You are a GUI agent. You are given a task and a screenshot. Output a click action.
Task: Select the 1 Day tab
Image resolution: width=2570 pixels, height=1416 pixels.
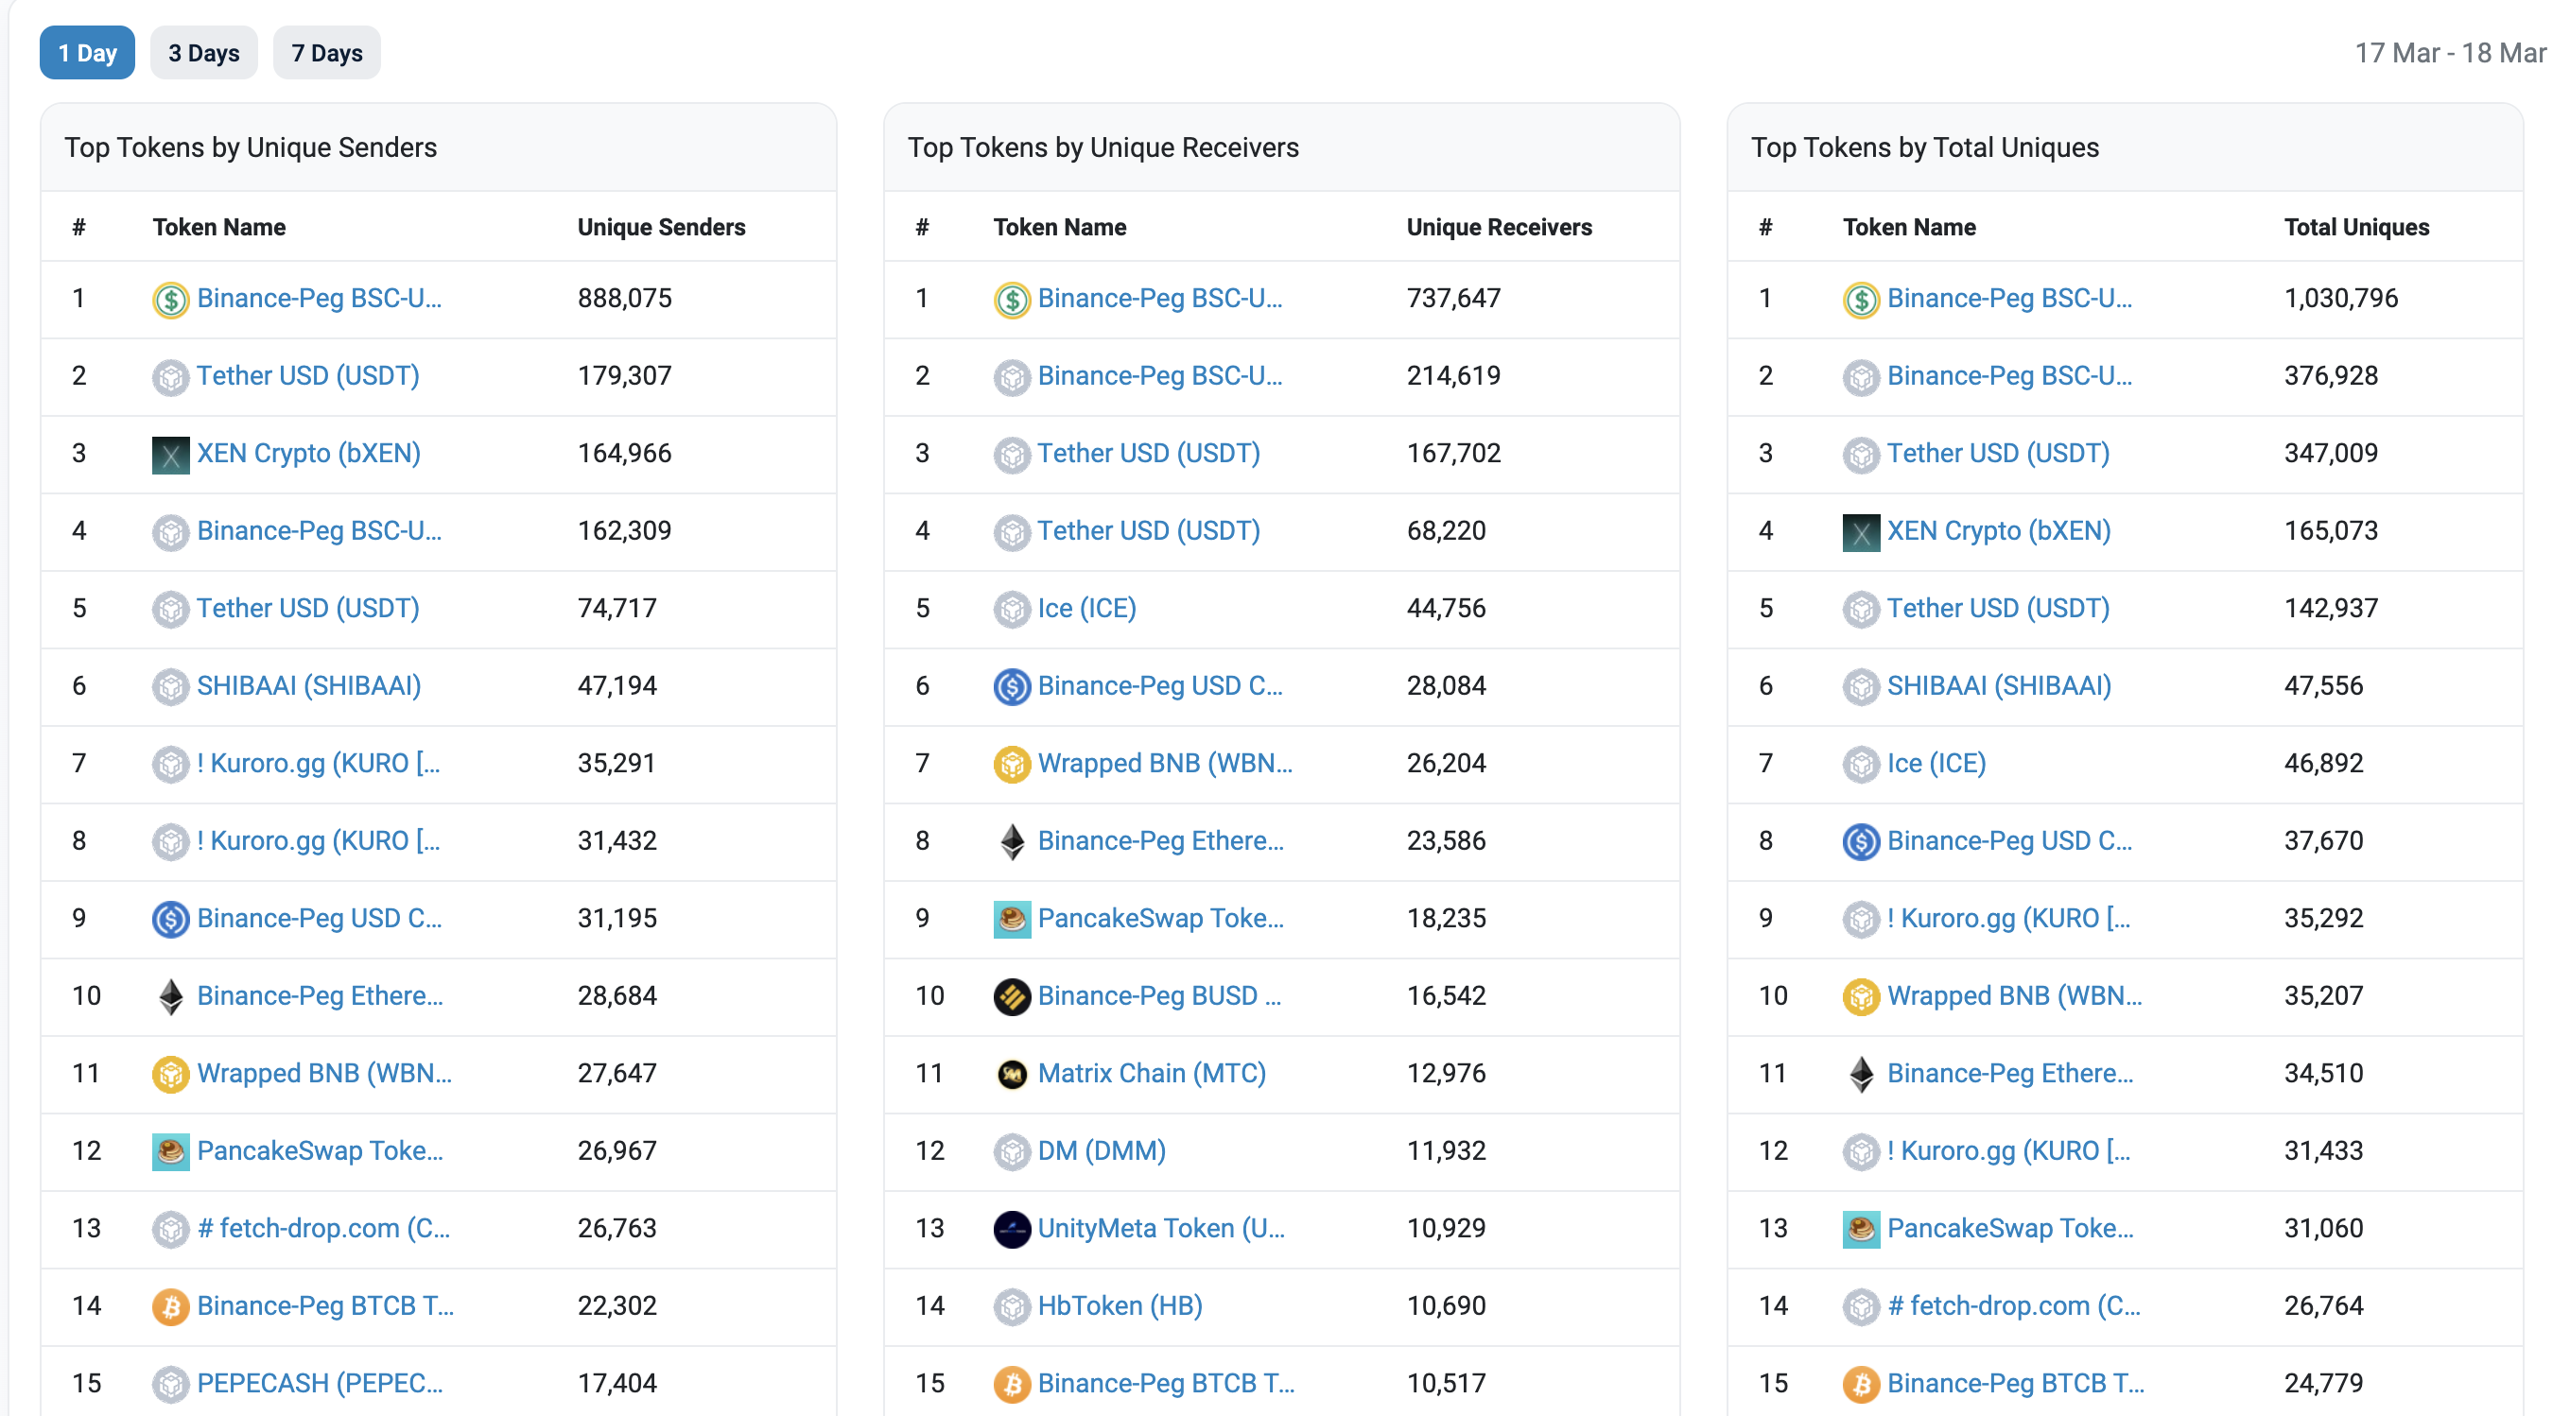87,53
